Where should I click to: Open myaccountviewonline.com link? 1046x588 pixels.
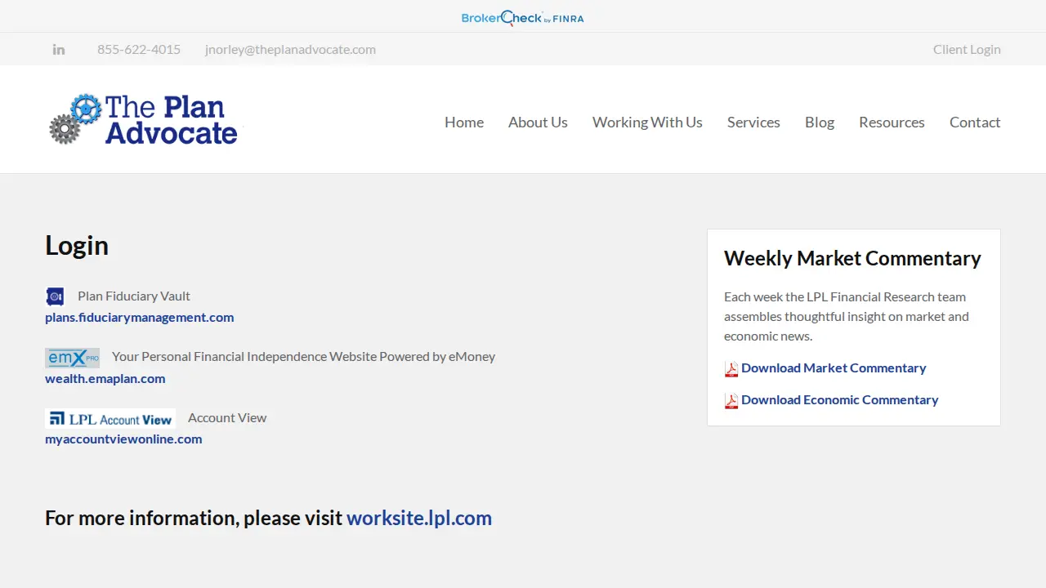click(x=123, y=439)
